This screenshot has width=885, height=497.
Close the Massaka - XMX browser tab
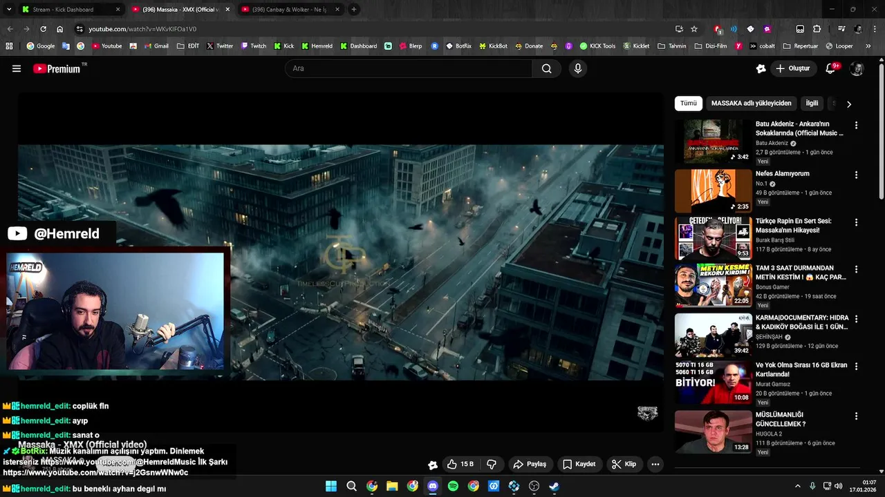point(227,10)
